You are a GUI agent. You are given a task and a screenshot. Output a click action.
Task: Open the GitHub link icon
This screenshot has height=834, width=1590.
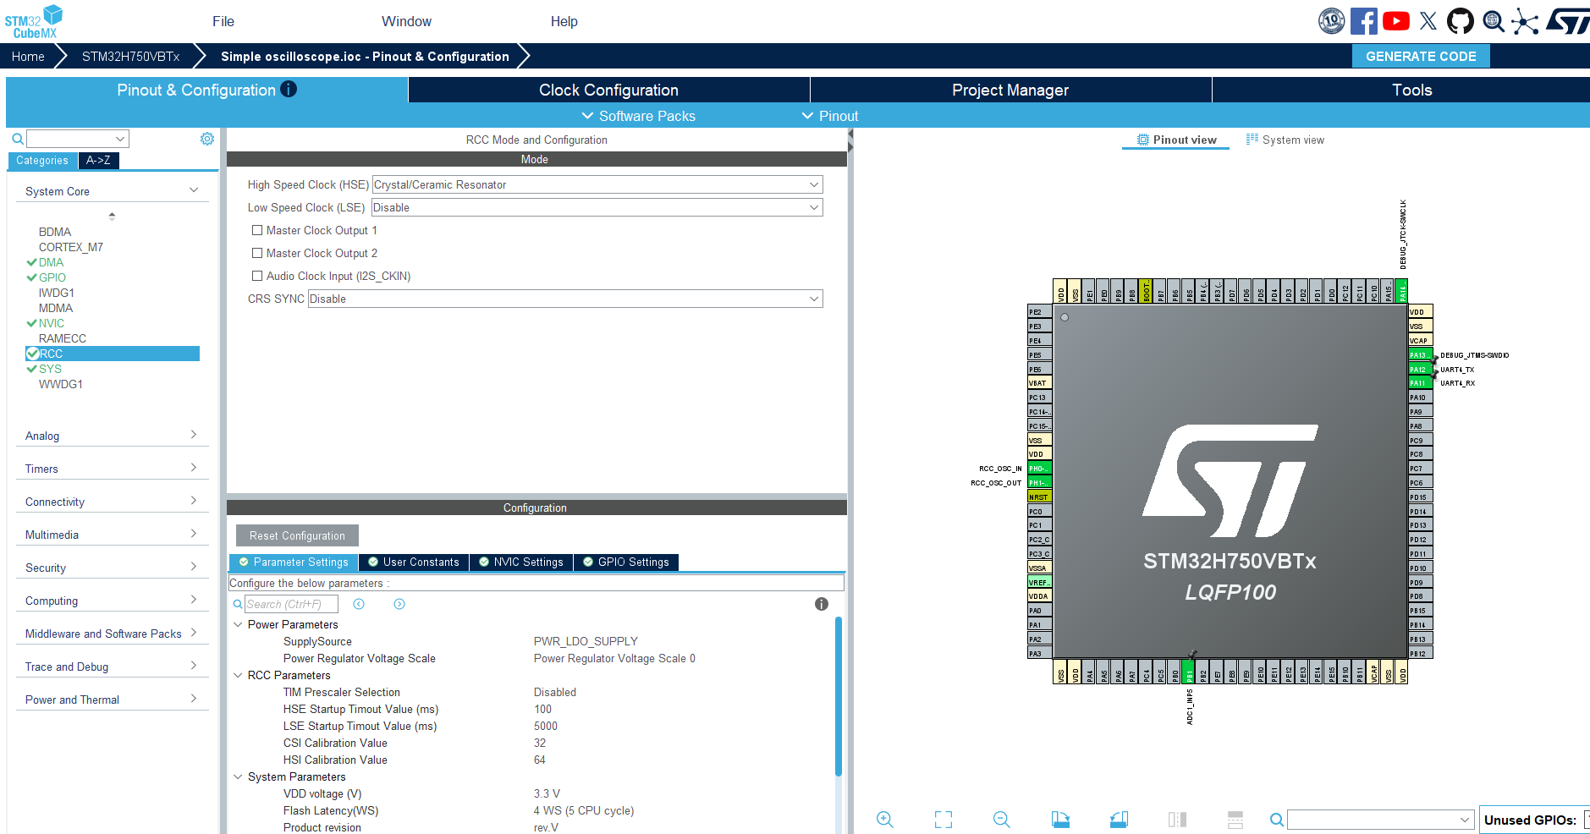(1460, 21)
